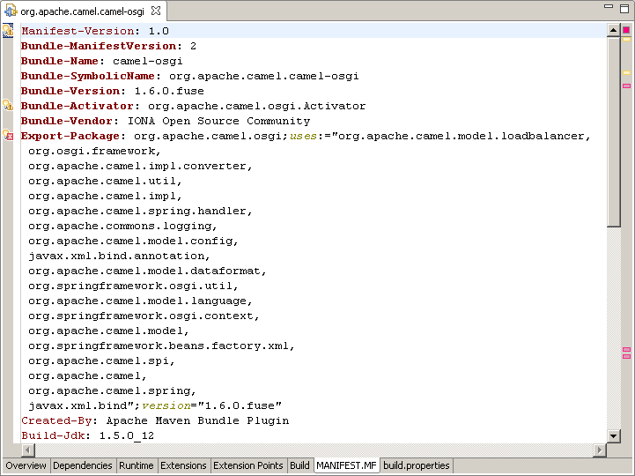Click the red error indicator atop overview ruler
Viewport: 635px width, 476px height.
(626, 30)
